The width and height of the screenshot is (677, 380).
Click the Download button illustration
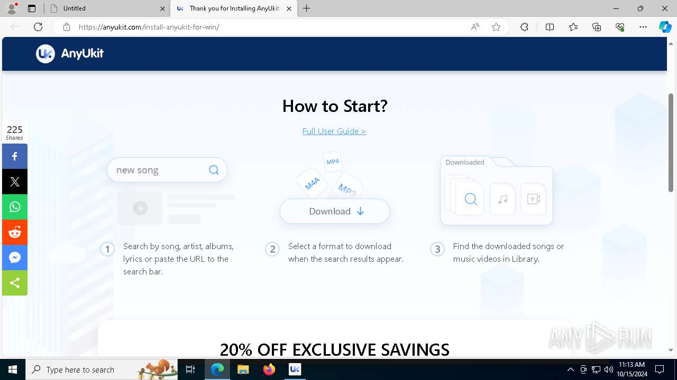335,211
